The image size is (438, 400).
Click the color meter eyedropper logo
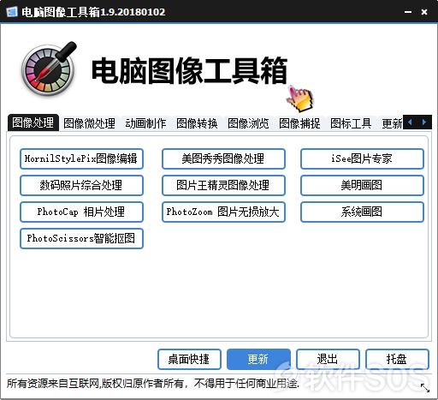click(49, 69)
